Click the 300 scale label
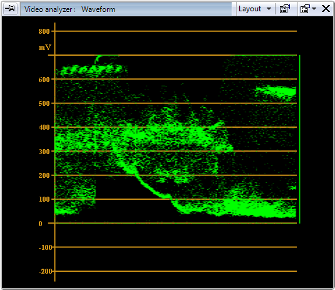This screenshot has height=290, width=335. pos(44,152)
